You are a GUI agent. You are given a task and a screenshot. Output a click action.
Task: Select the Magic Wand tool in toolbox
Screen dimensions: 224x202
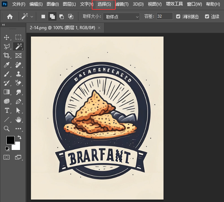[19, 46]
